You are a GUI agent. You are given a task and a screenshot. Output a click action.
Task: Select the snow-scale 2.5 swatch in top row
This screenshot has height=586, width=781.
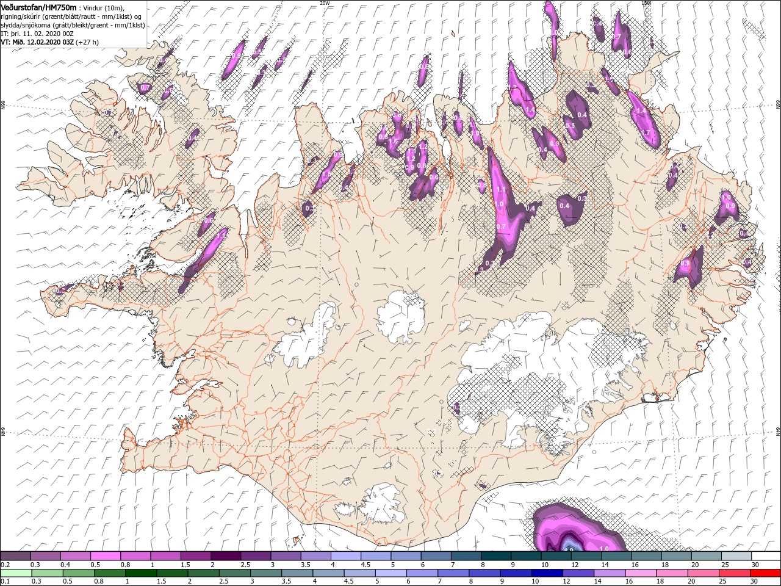[x=255, y=555]
